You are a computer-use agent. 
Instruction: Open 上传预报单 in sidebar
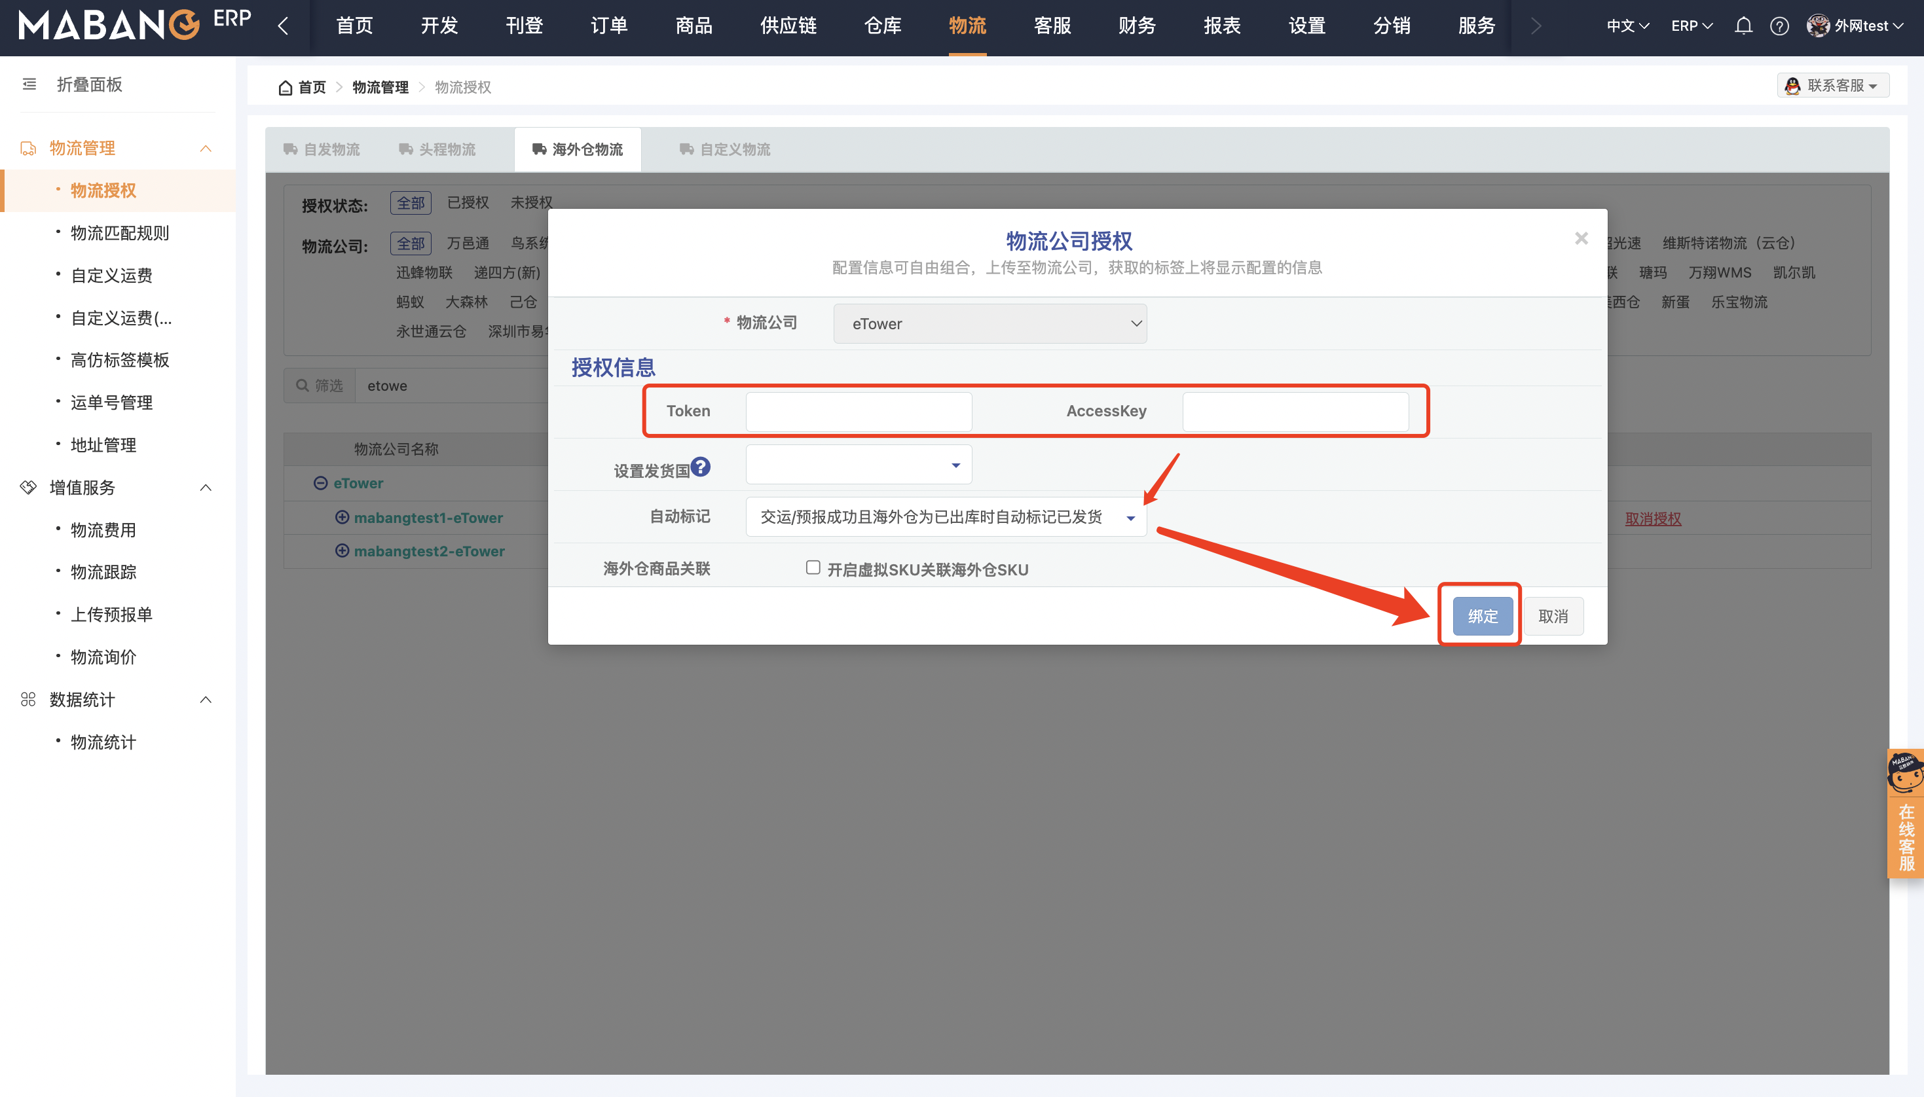point(111,615)
